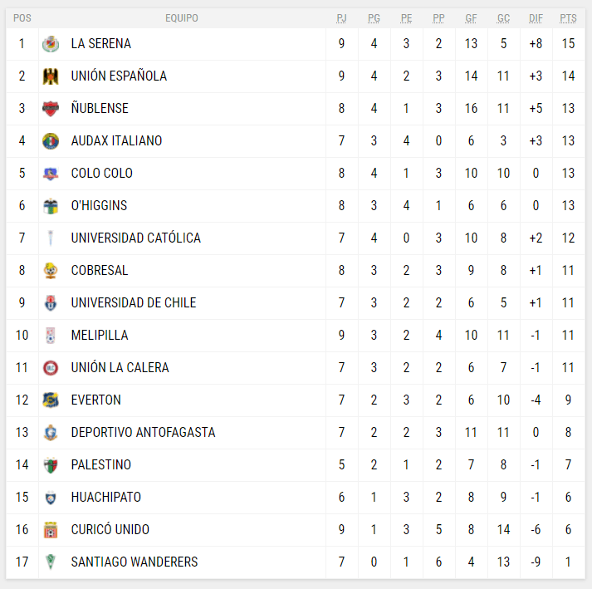Click the DIF column header

click(x=536, y=18)
